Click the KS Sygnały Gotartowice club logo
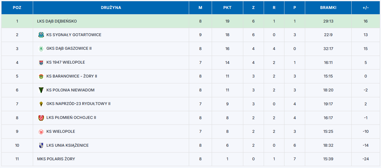The width and height of the screenshot is (381, 168). [x=41, y=35]
